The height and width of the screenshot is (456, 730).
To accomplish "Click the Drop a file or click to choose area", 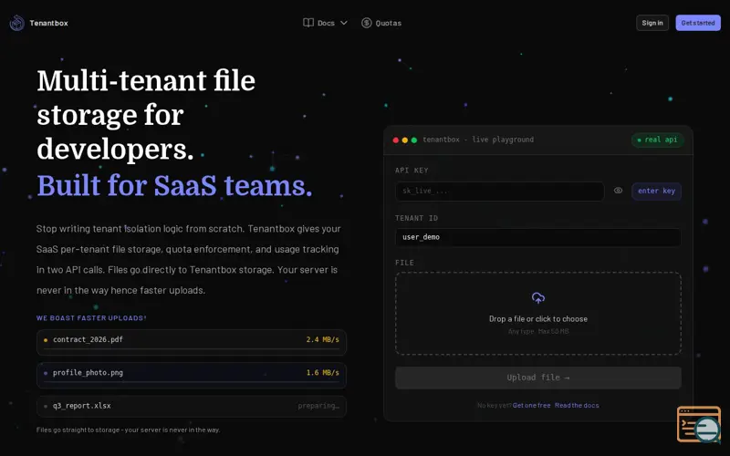I will (538, 314).
